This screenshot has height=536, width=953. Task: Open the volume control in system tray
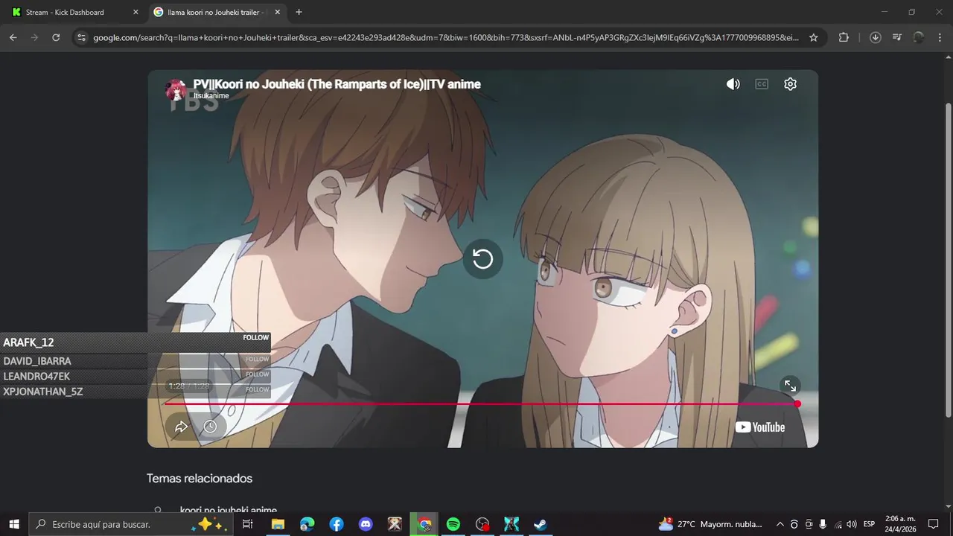[852, 524]
